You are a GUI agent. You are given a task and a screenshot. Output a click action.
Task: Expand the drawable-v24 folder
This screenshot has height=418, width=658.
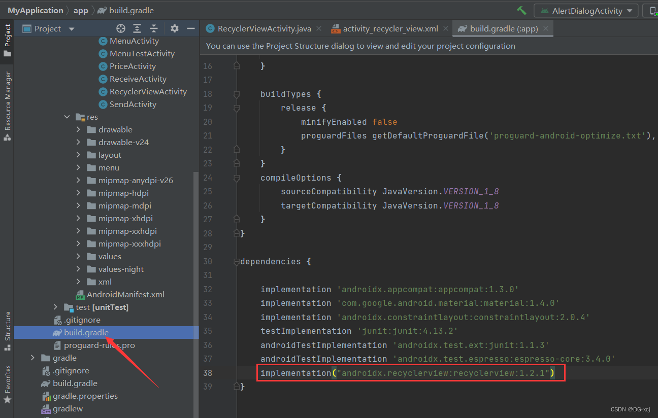coord(78,142)
